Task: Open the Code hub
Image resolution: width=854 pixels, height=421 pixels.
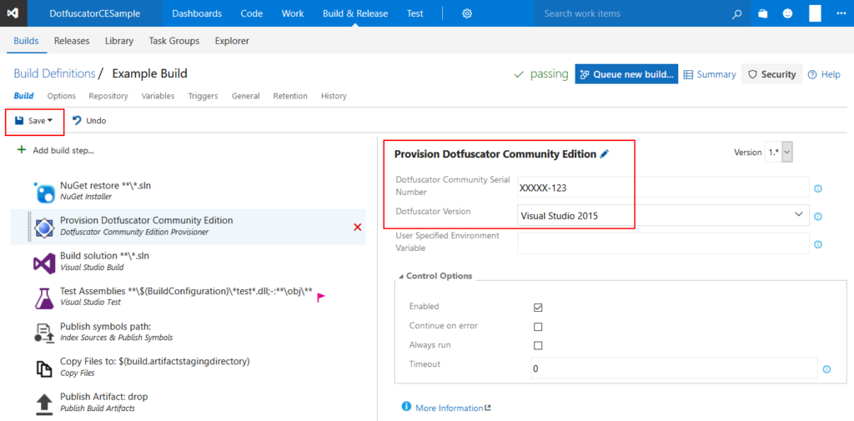Action: point(252,13)
